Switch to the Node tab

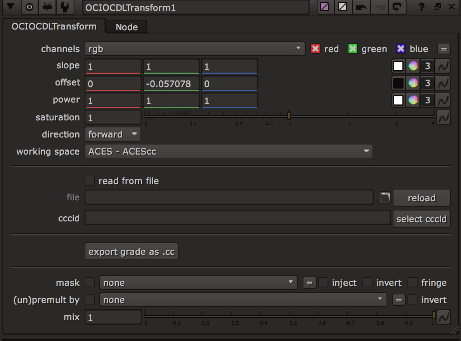[127, 27]
